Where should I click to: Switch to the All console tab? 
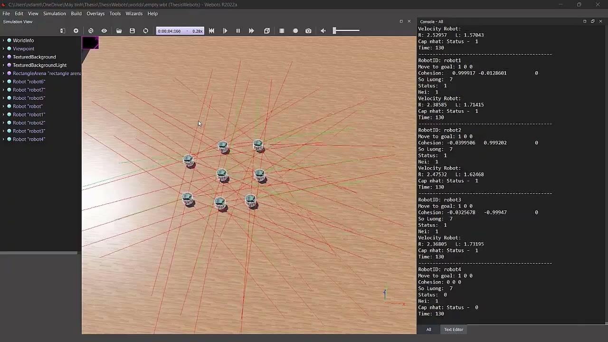click(x=429, y=329)
